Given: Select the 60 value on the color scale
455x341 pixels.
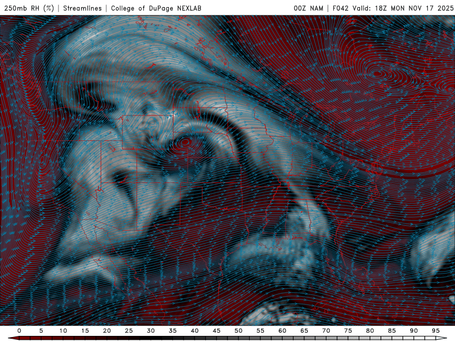Looking at the screenshot, I should [282, 331].
